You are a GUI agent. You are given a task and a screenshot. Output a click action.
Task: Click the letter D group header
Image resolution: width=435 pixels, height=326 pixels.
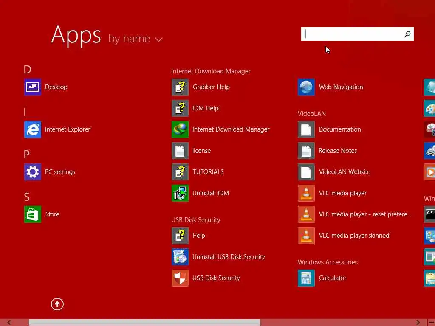pyautogui.click(x=28, y=70)
